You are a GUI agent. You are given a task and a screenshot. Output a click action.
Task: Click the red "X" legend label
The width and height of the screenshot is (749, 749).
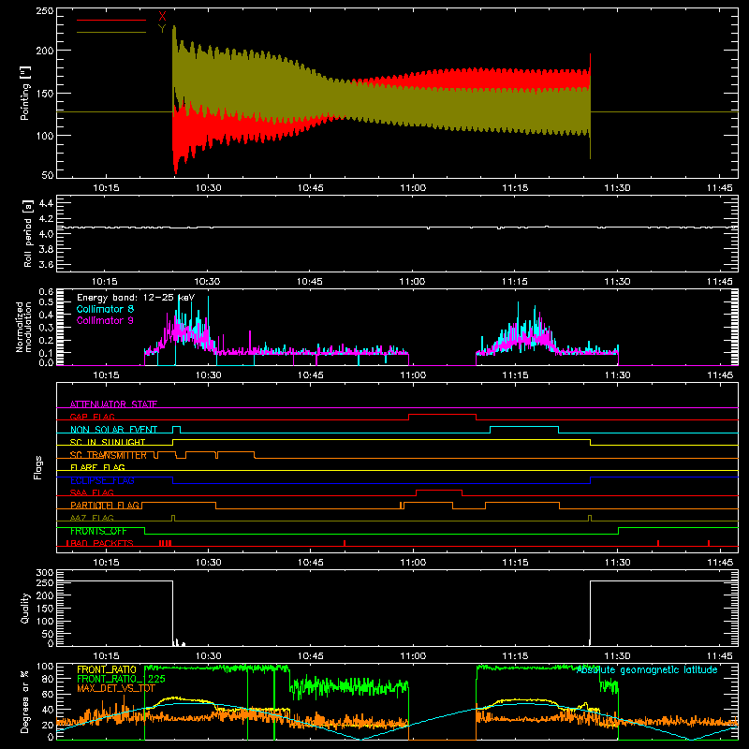click(x=162, y=17)
